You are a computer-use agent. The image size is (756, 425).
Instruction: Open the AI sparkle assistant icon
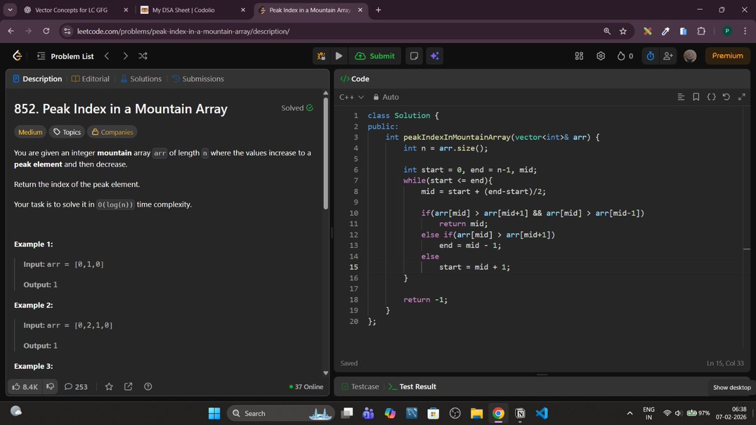(x=434, y=56)
